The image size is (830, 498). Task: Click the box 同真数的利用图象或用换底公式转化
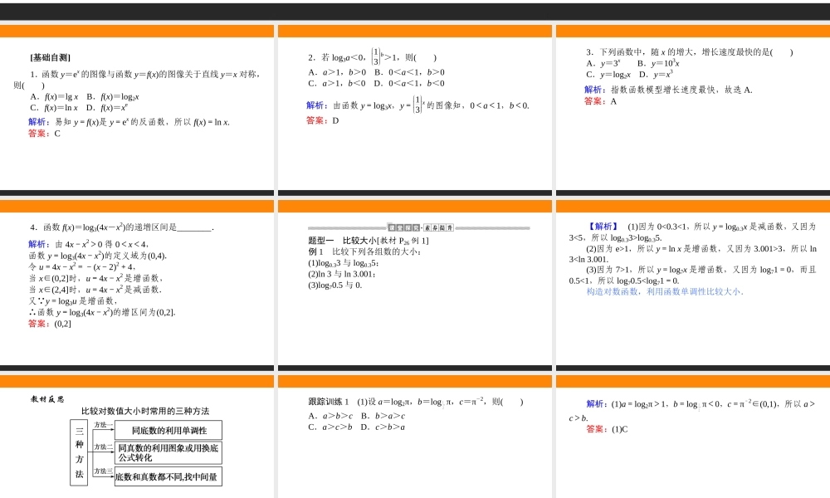pyautogui.click(x=168, y=453)
